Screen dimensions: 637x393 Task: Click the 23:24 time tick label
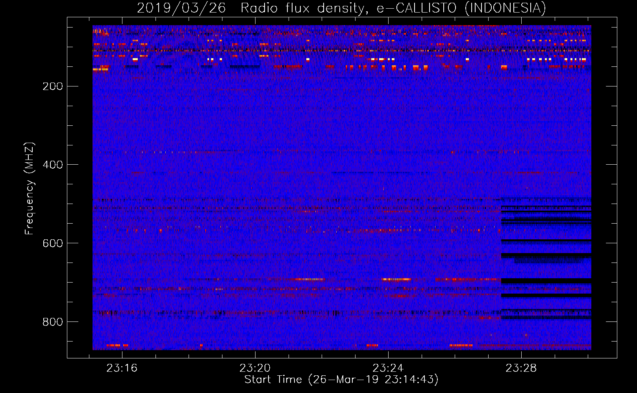tap(388, 368)
